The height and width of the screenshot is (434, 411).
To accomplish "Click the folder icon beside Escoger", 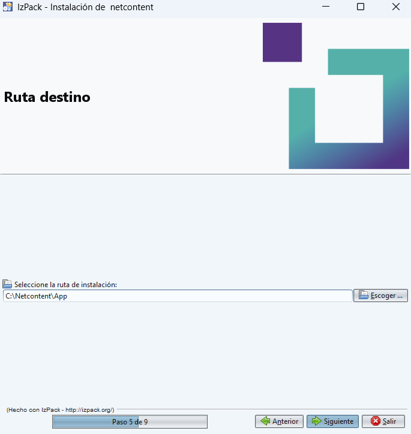I will point(363,295).
